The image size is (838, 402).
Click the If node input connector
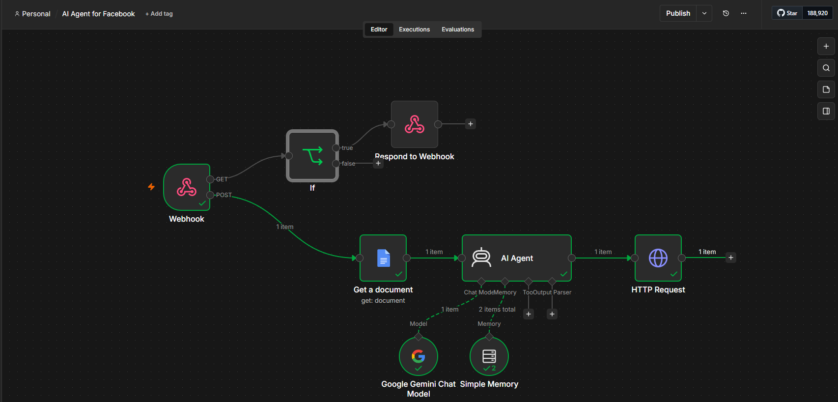(289, 156)
